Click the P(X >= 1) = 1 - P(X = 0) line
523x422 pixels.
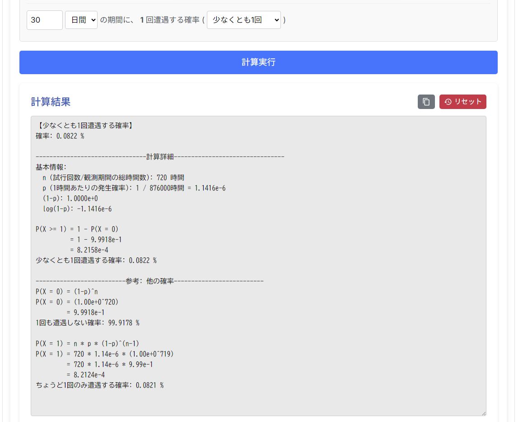pyautogui.click(x=77, y=229)
